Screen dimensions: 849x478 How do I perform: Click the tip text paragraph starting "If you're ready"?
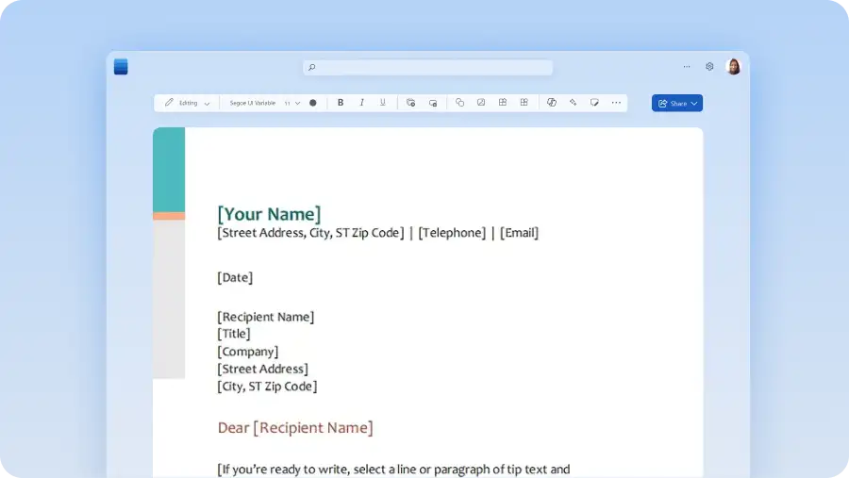point(393,470)
